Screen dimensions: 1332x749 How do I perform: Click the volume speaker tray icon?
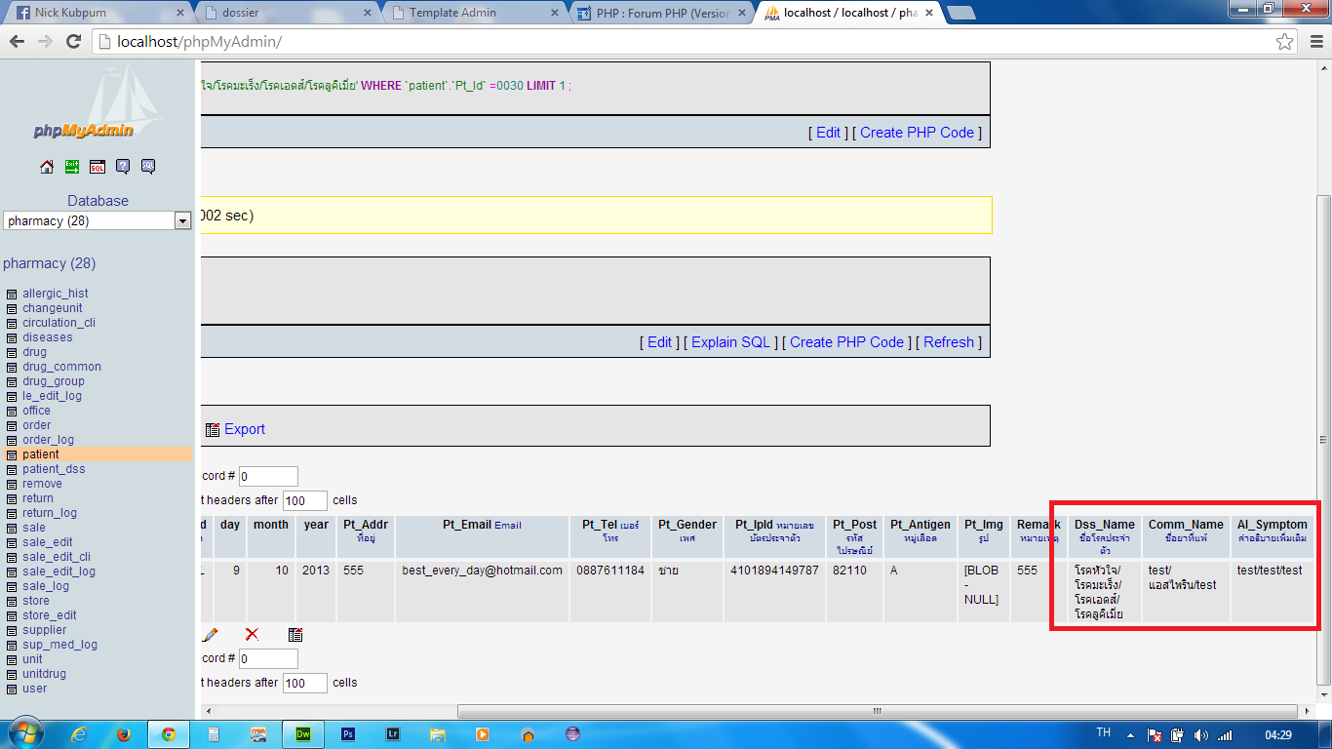[x=1200, y=734]
